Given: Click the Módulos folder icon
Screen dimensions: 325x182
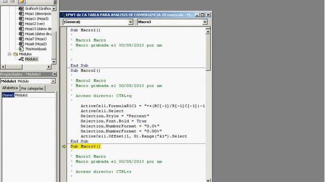Looking at the screenshot, I should (x=15, y=54).
